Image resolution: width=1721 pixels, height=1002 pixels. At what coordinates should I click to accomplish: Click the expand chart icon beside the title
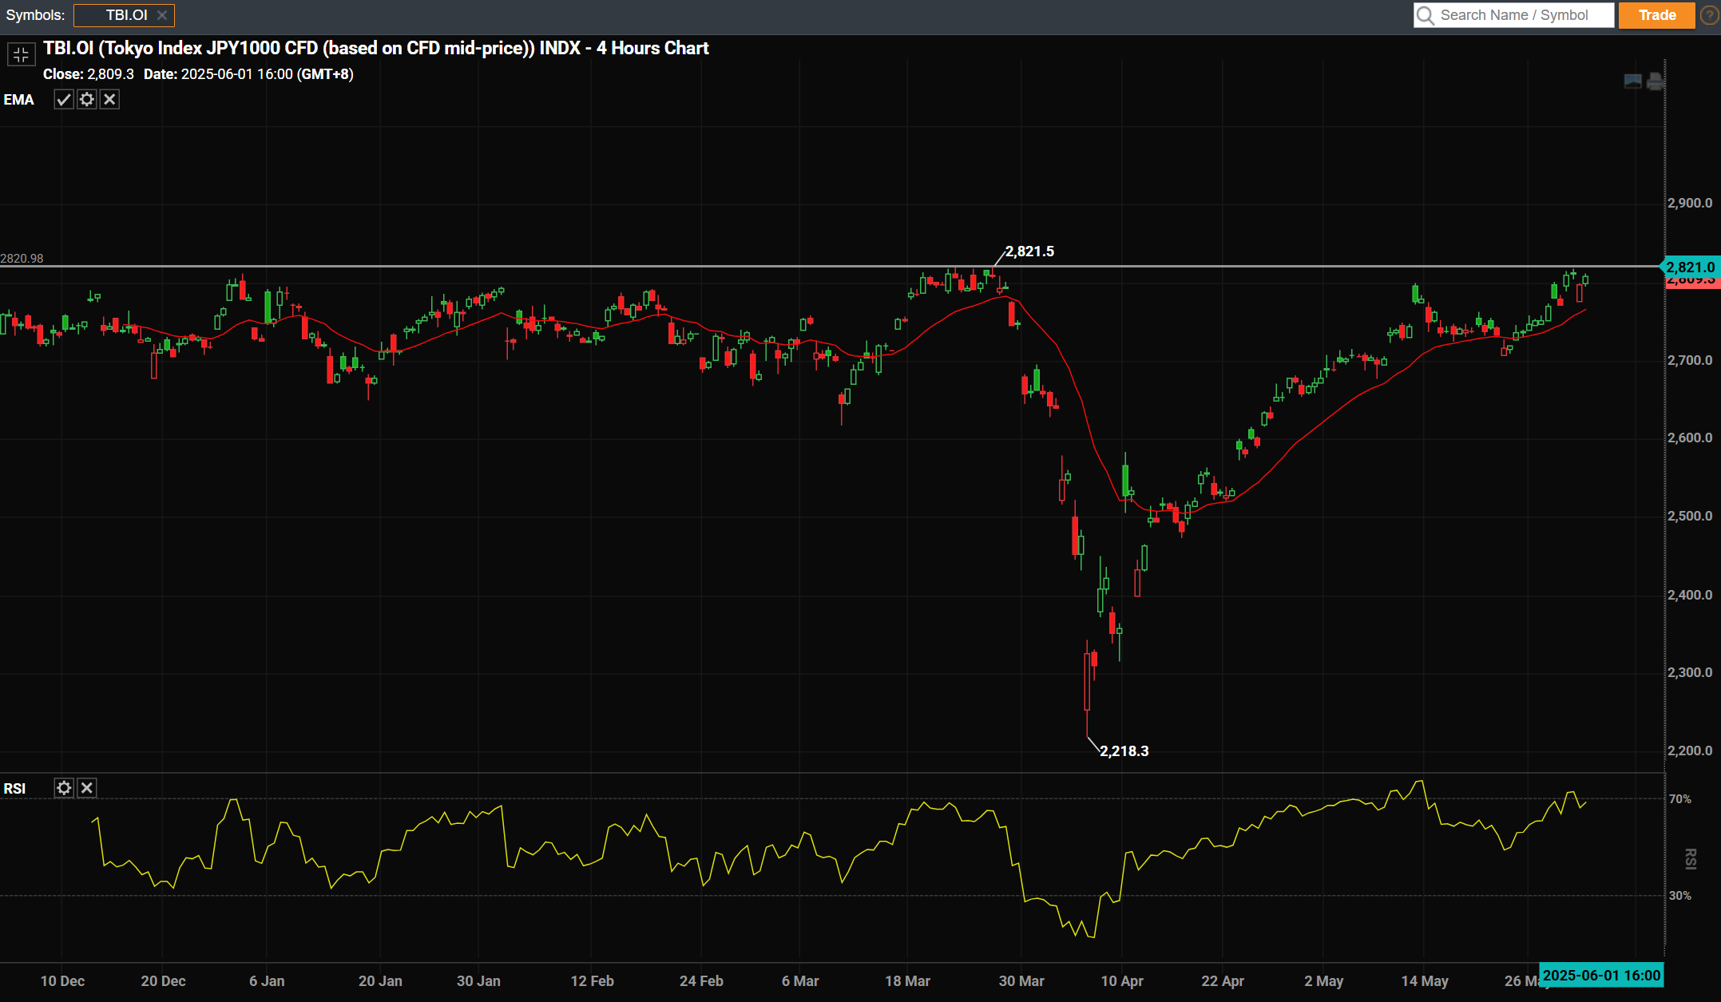[21, 54]
